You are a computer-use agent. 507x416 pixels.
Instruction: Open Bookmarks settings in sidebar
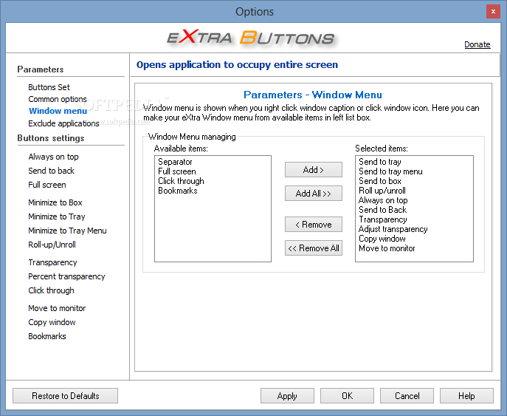click(x=47, y=336)
